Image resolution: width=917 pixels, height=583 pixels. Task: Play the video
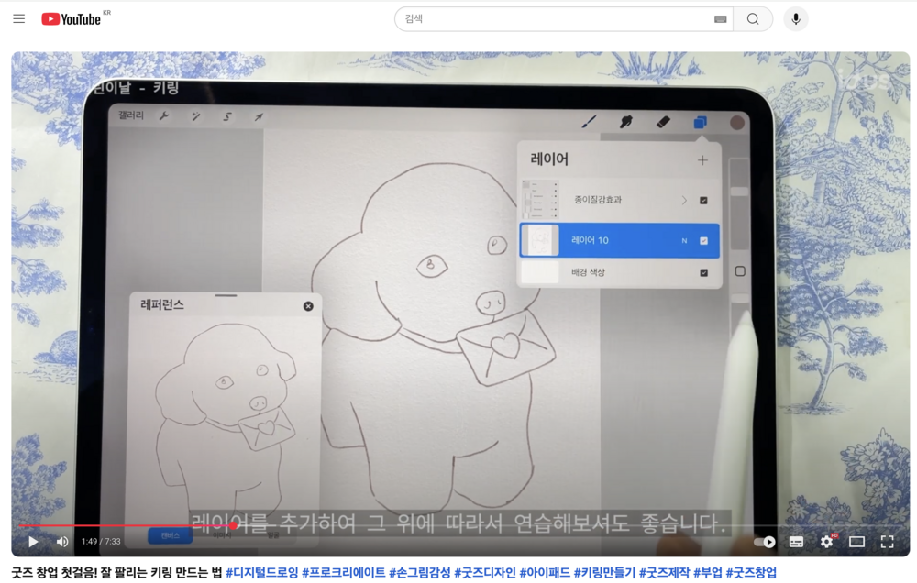(33, 542)
